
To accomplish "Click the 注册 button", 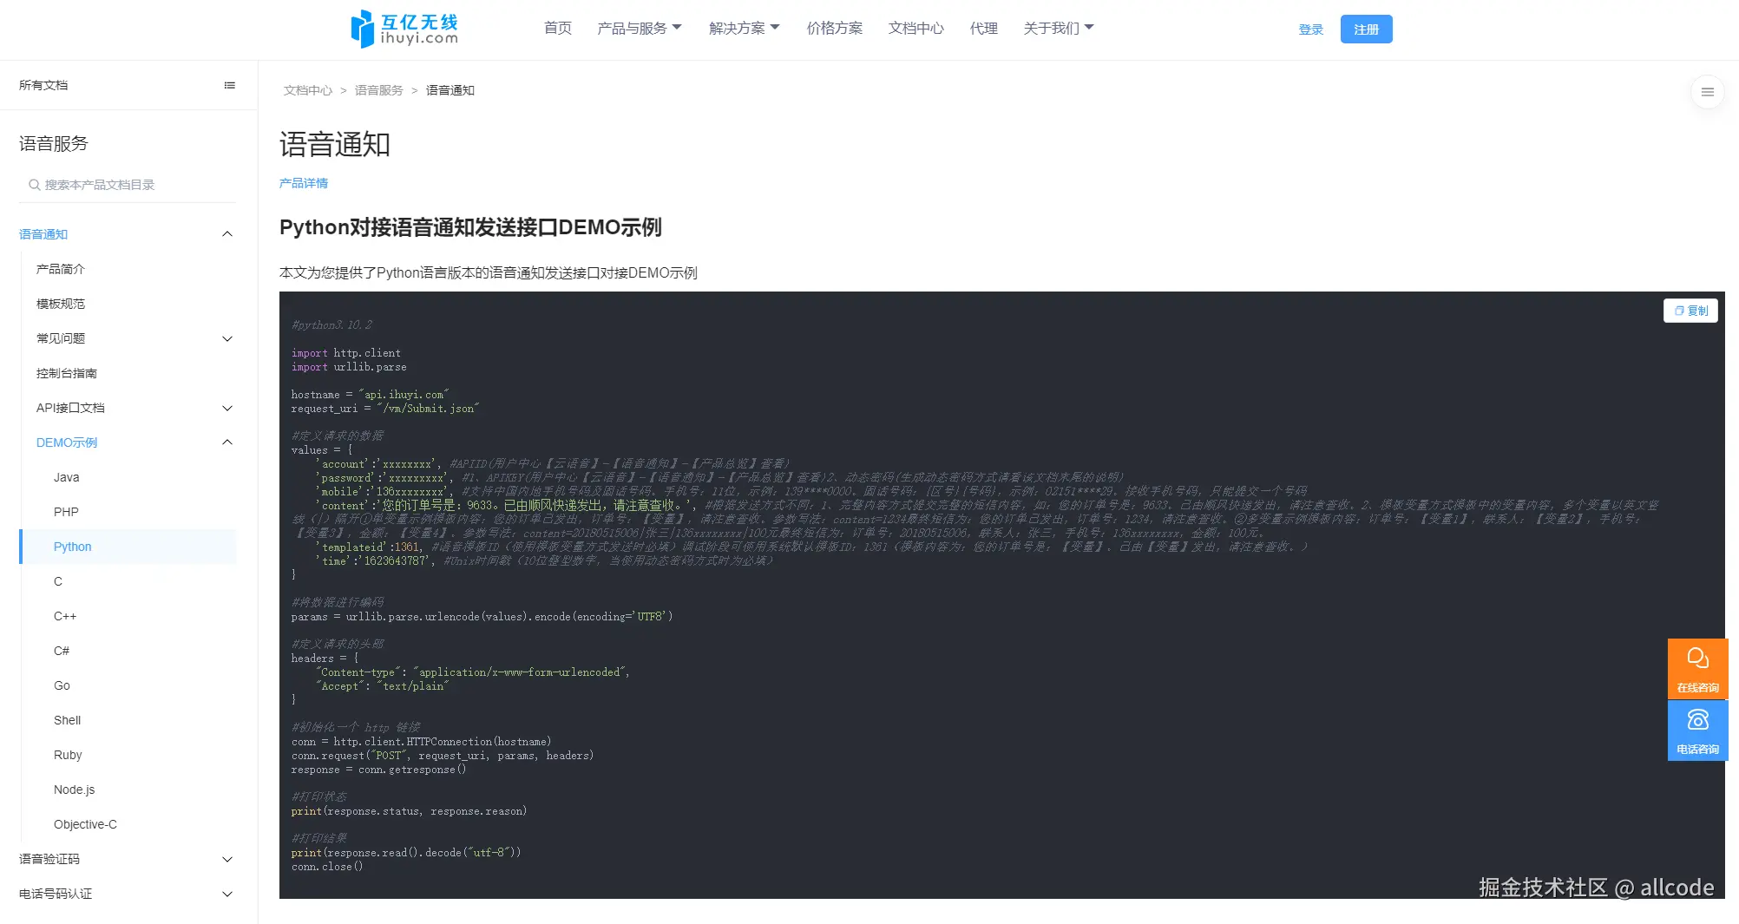I will point(1366,29).
